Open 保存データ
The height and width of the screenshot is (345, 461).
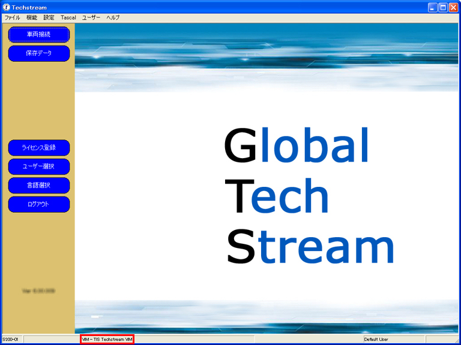[39, 53]
